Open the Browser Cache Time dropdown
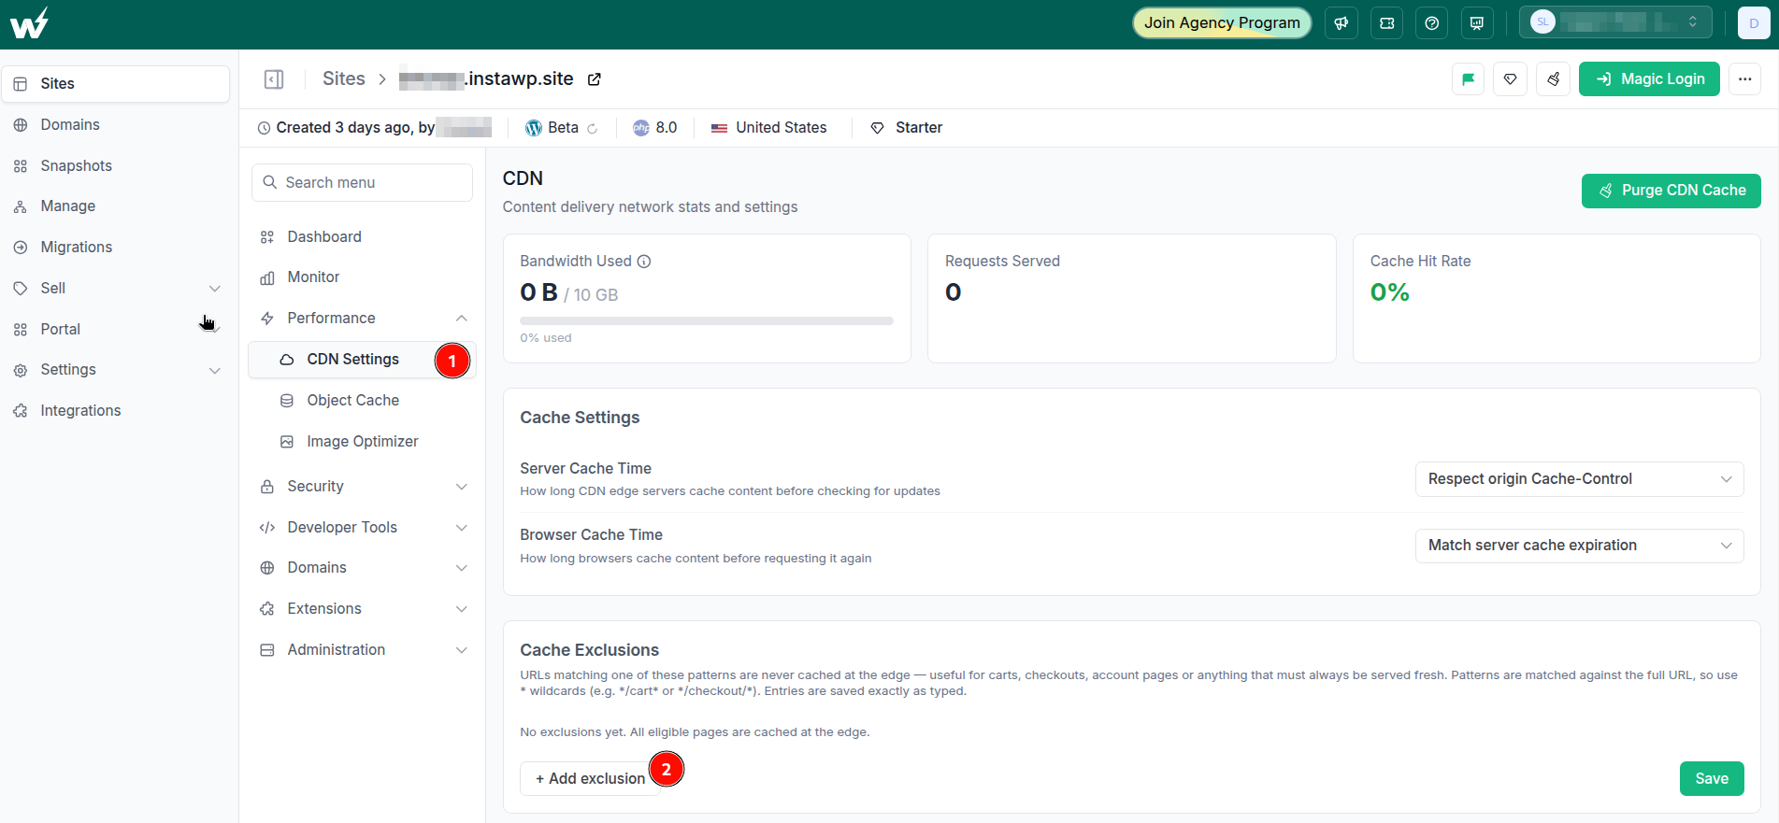This screenshot has width=1779, height=823. pyautogui.click(x=1579, y=546)
